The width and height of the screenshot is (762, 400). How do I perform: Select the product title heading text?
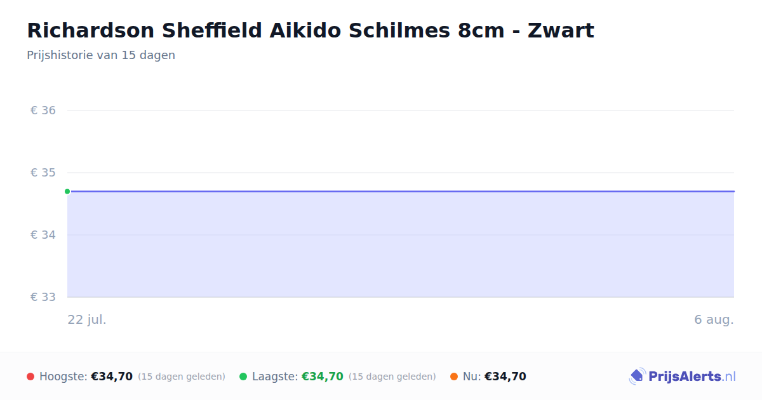(311, 30)
